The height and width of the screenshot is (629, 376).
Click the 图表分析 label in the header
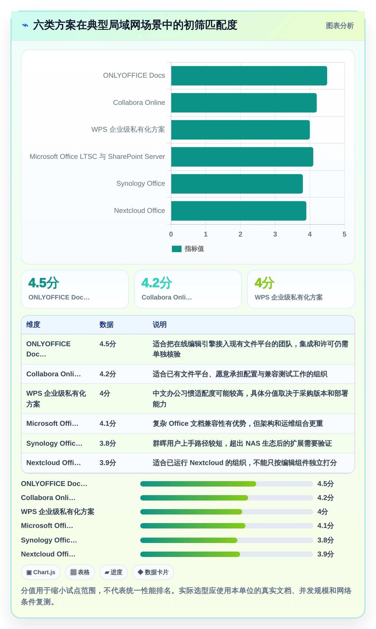pos(340,26)
